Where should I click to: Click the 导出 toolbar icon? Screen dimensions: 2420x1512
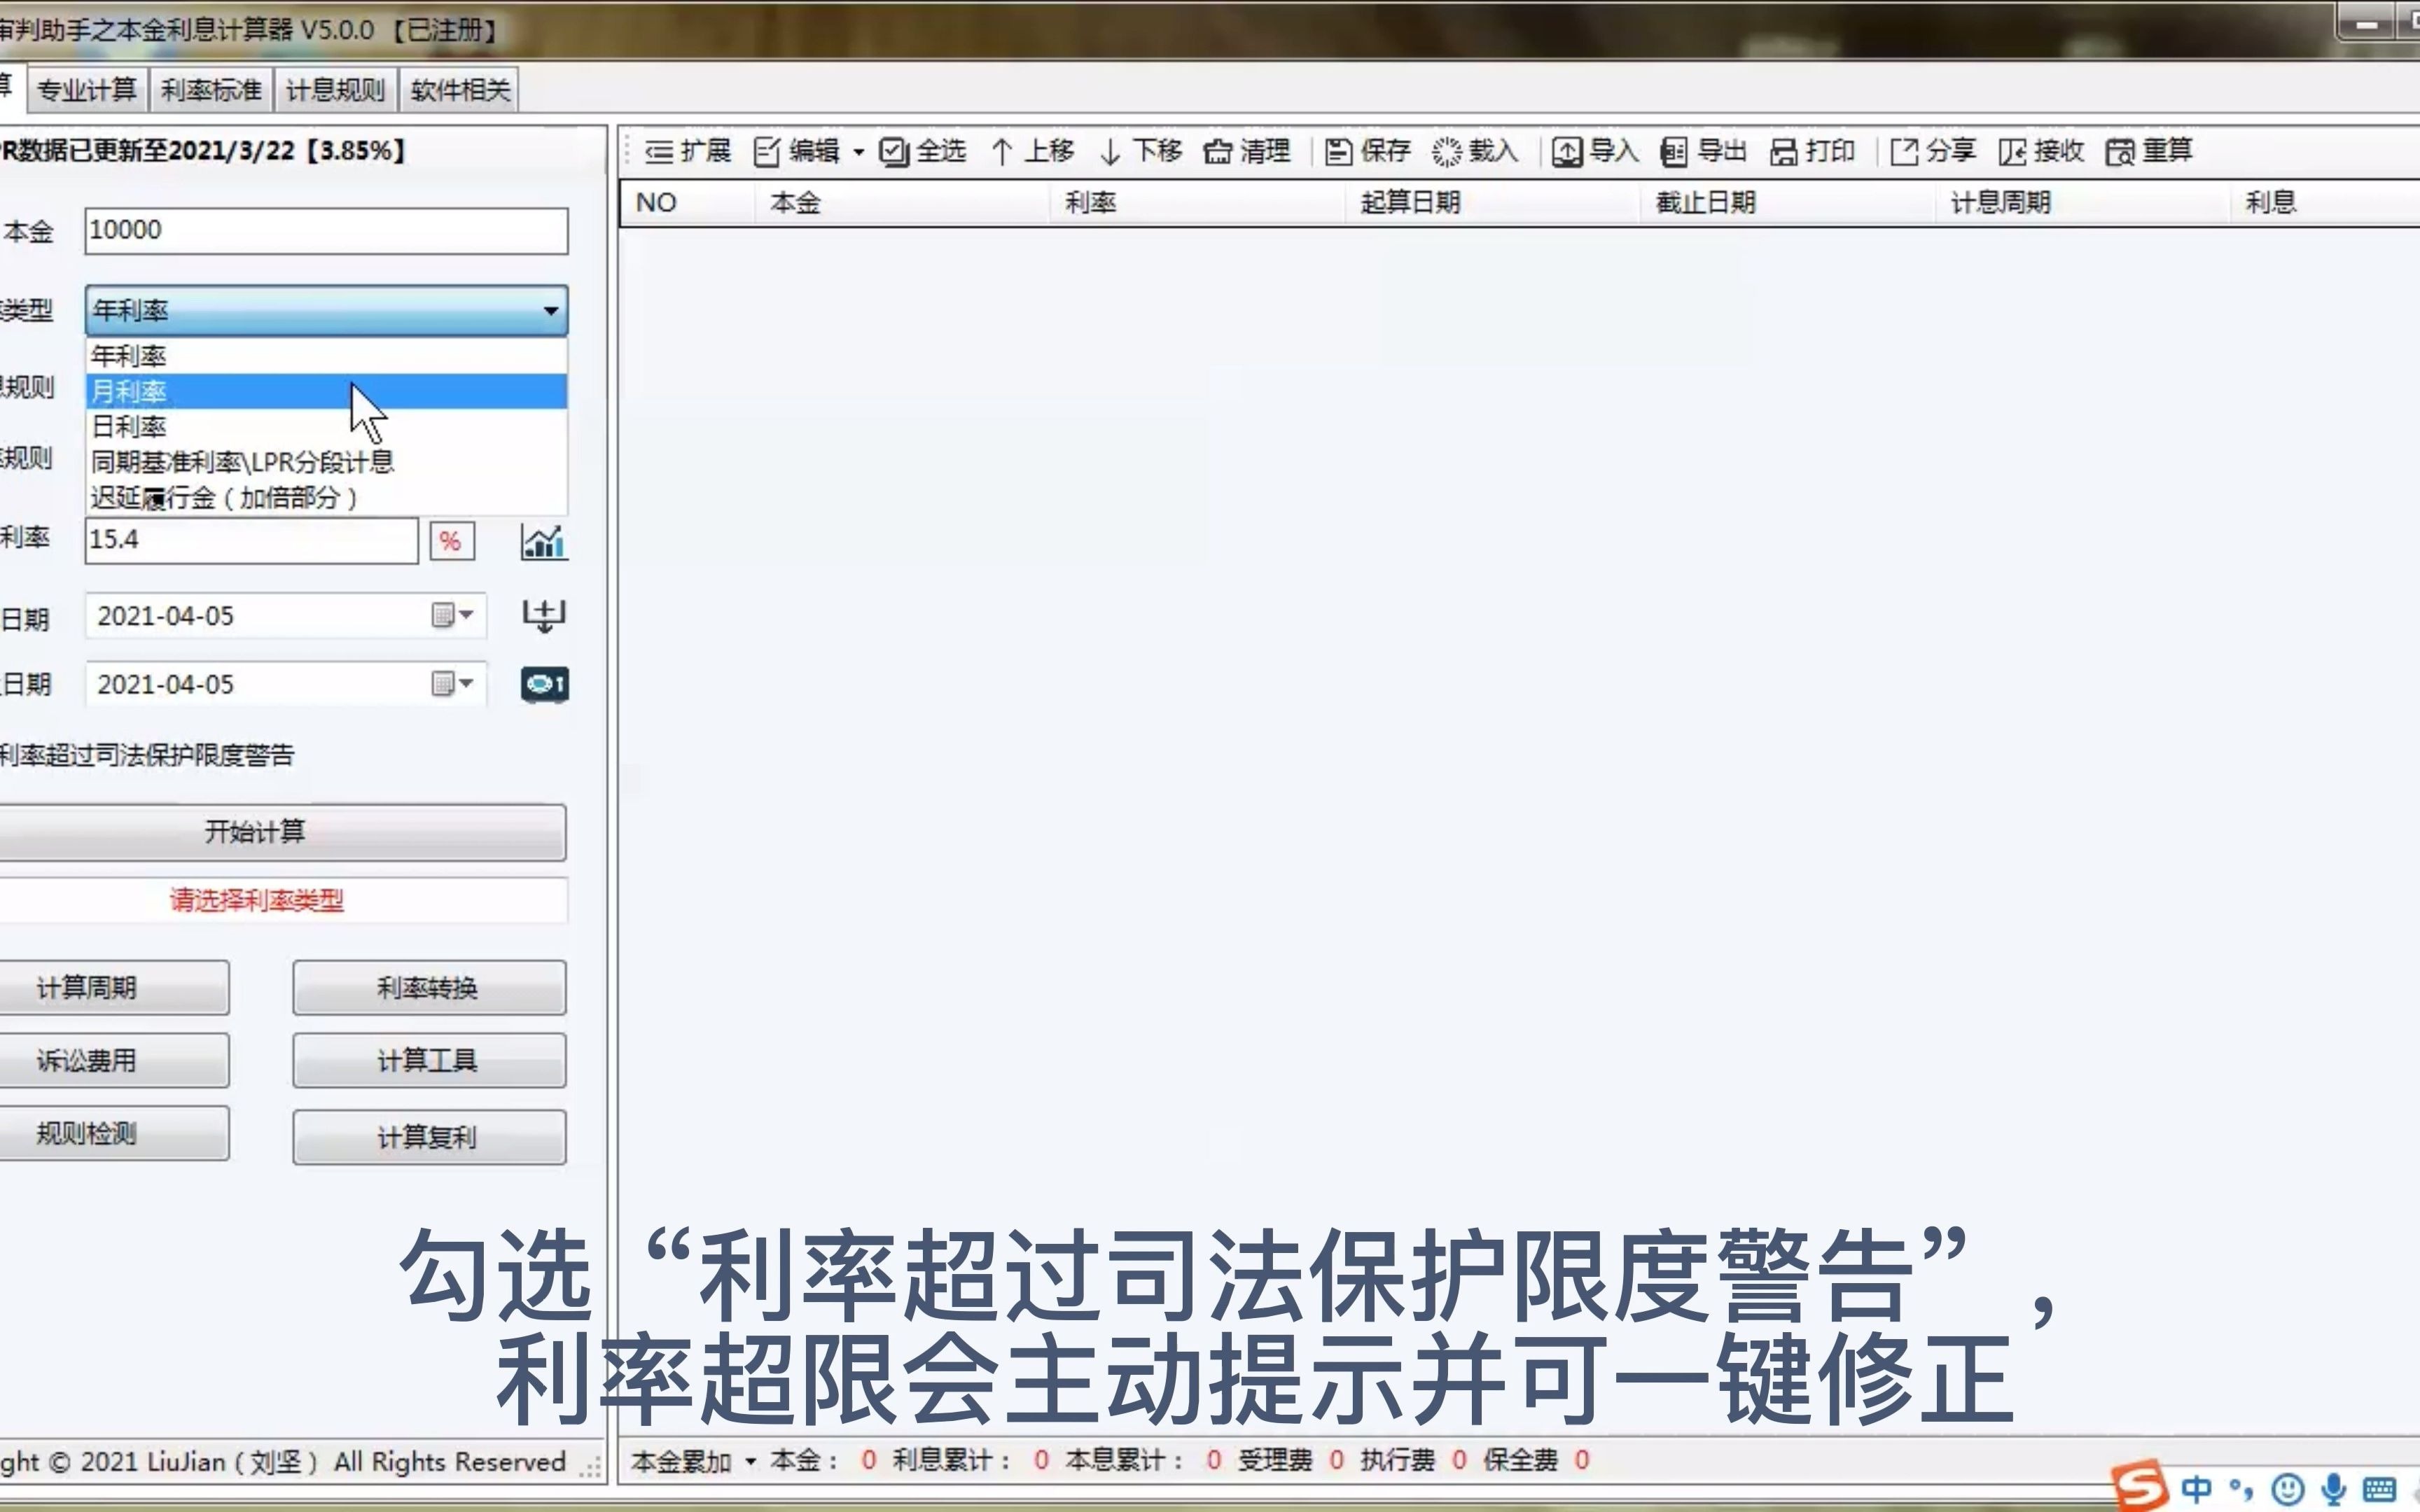pyautogui.click(x=1673, y=152)
